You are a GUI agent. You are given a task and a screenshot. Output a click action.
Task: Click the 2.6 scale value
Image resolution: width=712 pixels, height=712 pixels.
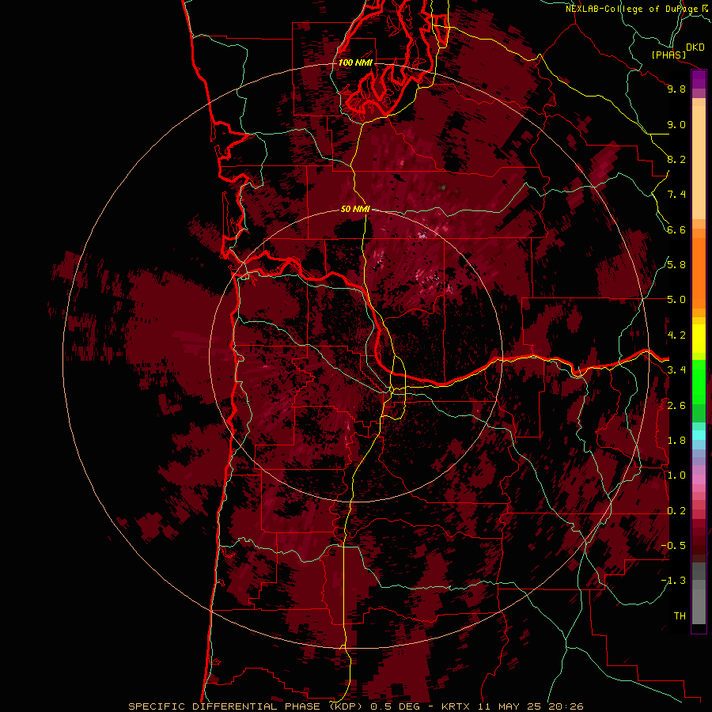676,405
